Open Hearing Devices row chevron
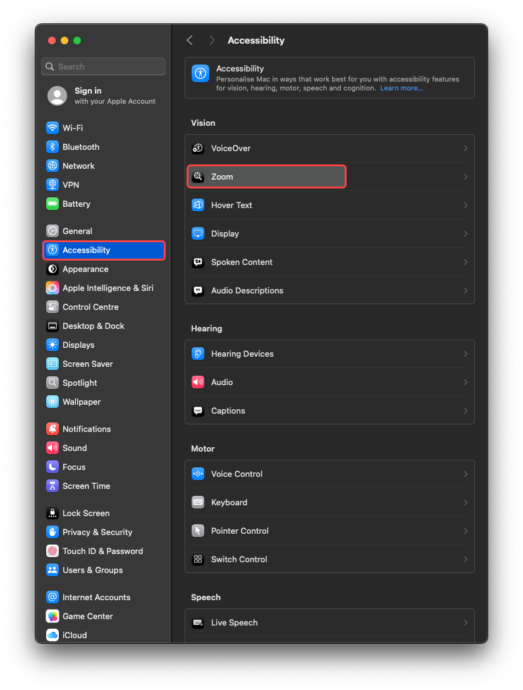The height and width of the screenshot is (690, 523). coord(465,354)
